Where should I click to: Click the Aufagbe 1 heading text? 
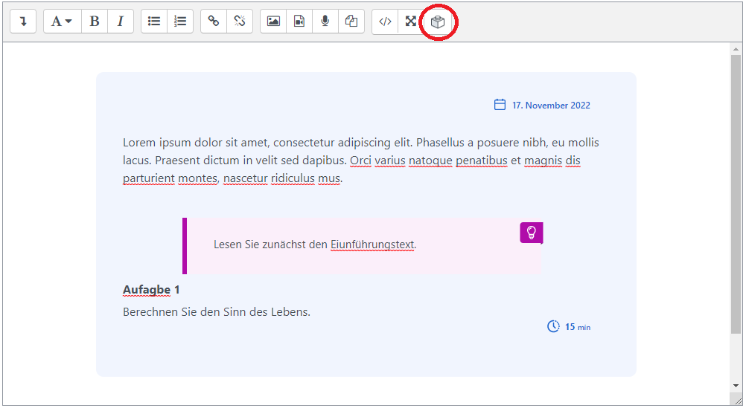(x=151, y=289)
